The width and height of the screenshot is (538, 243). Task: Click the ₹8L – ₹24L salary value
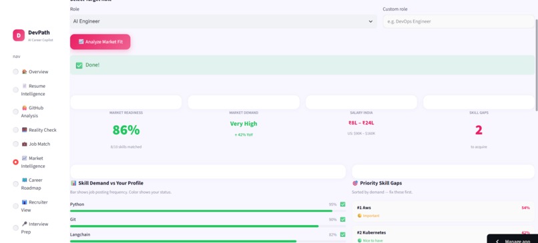click(x=361, y=123)
